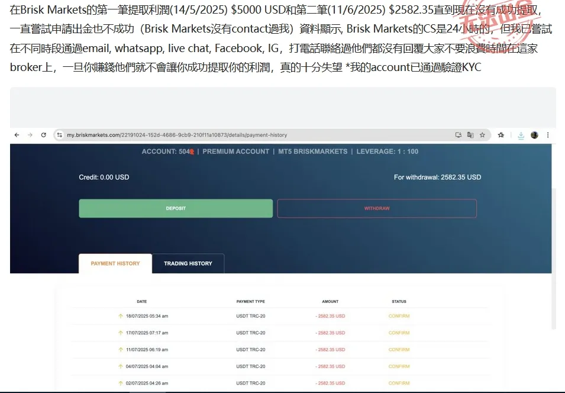Switch to the PAYMENT HISTORY tab
The height and width of the screenshot is (393, 565).
click(x=115, y=263)
